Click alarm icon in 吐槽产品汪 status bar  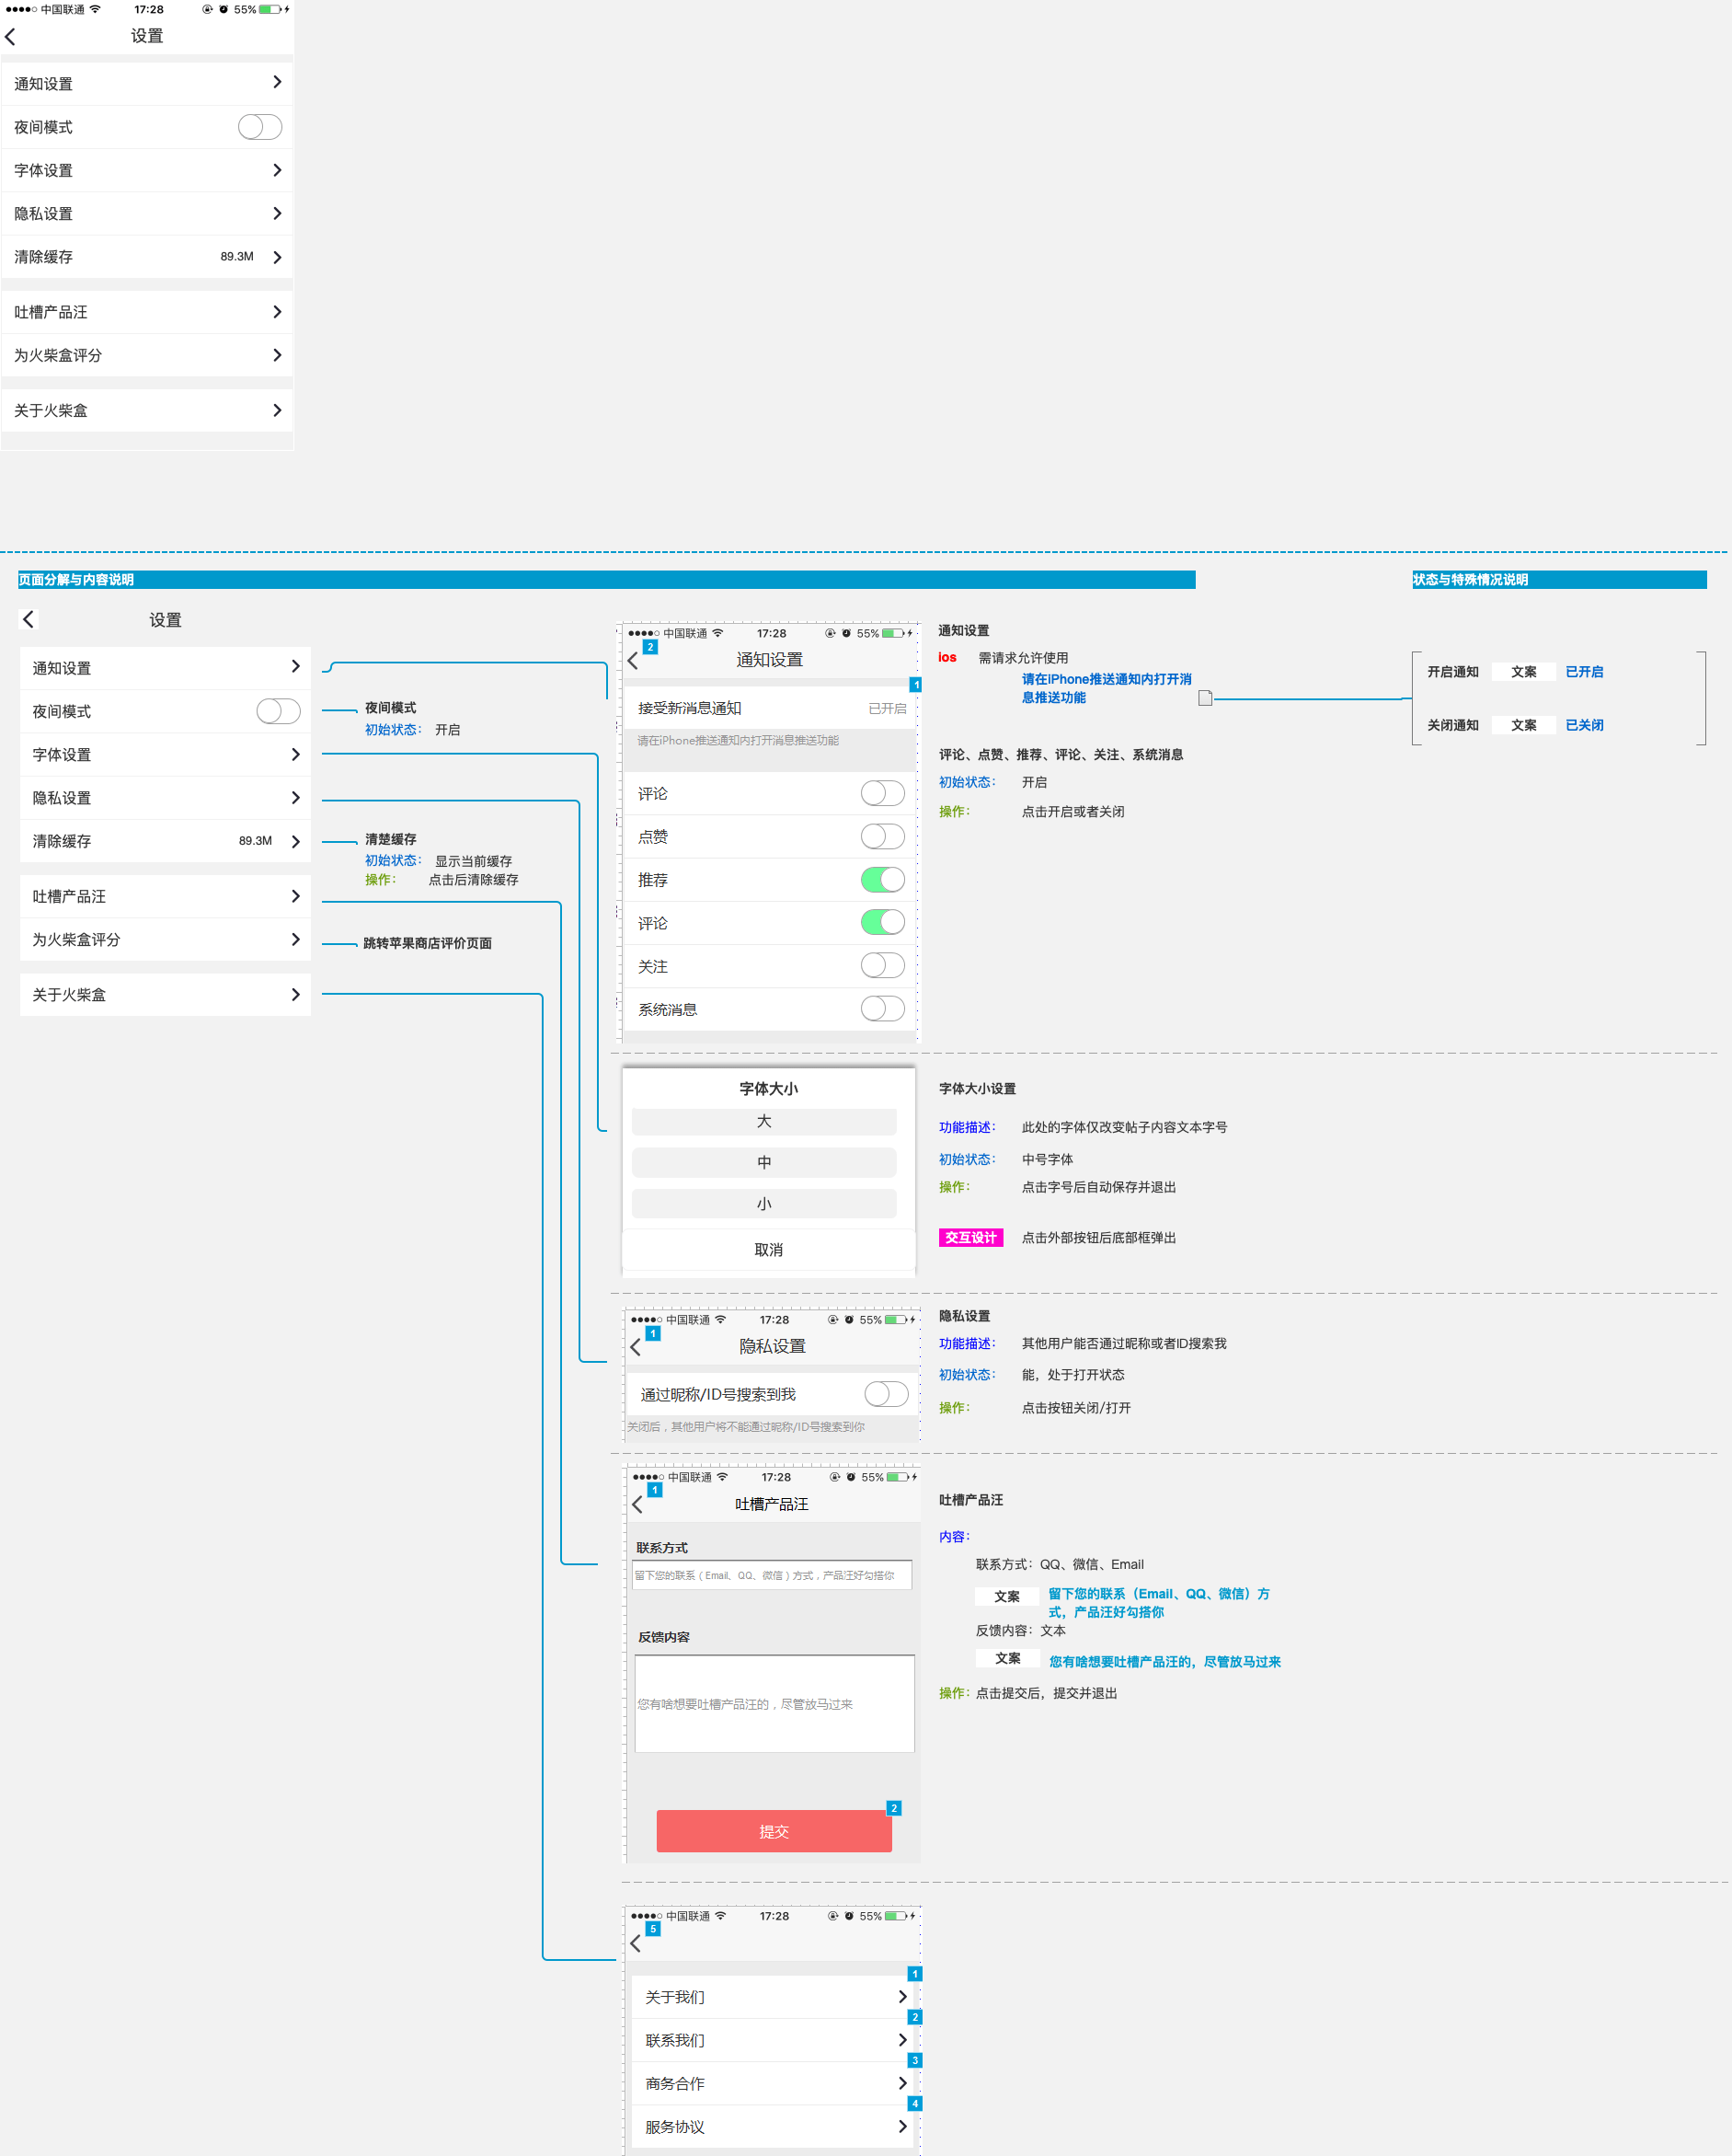pos(851,1477)
